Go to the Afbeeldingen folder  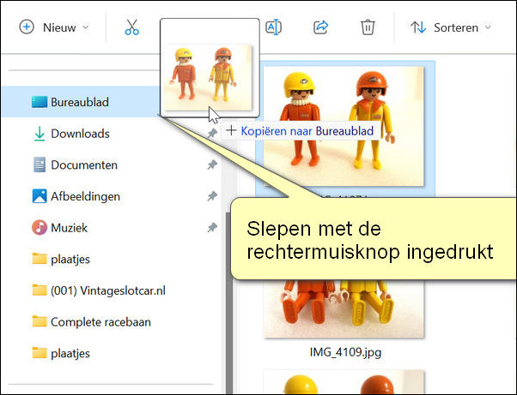[85, 196]
